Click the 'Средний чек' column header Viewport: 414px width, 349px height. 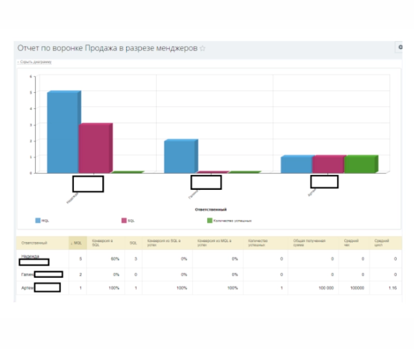tap(348, 242)
